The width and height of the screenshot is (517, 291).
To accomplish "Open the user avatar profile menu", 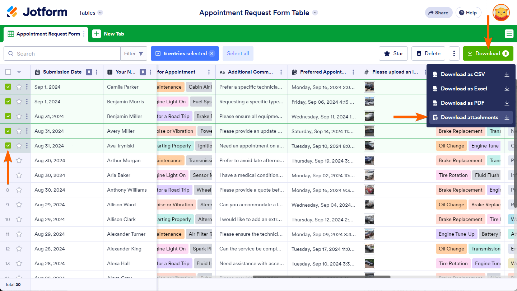I will (501, 13).
